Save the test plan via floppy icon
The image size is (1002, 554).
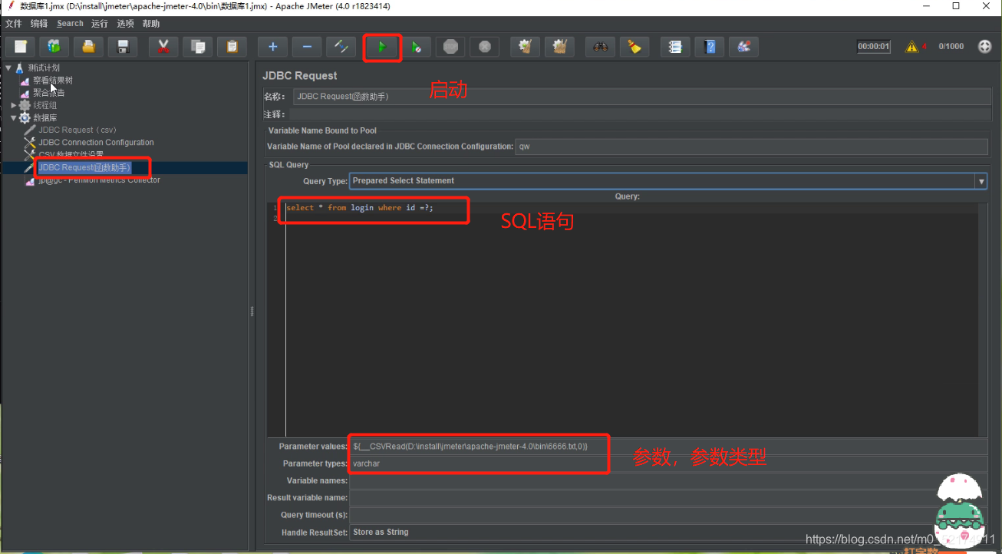click(123, 47)
